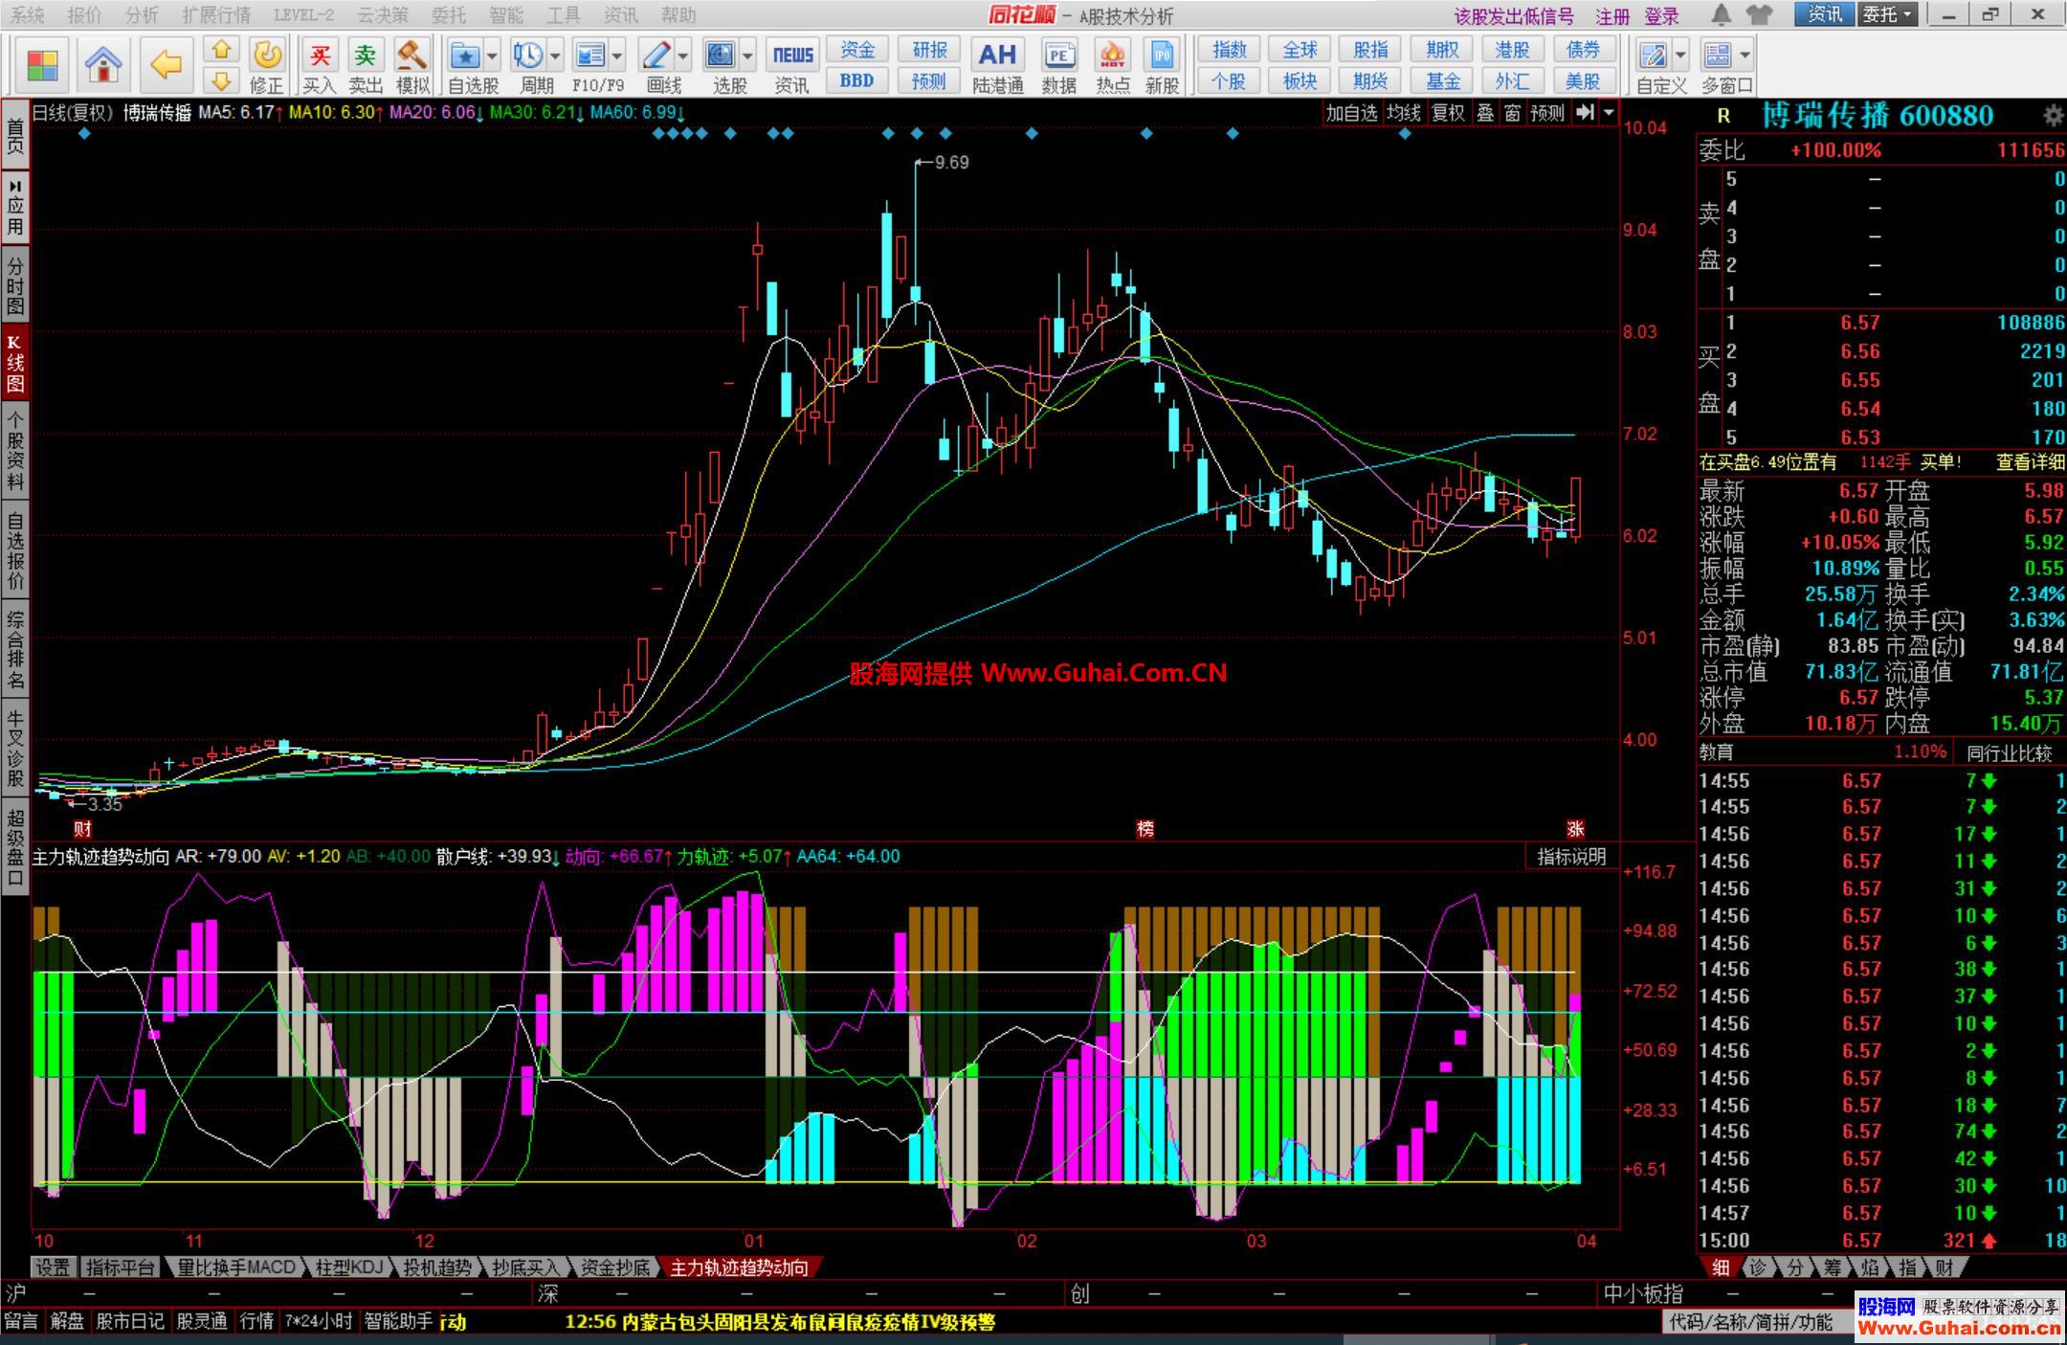Image resolution: width=2067 pixels, height=1345 pixels.
Task: Open 自选股 star folder icon
Action: 466,56
